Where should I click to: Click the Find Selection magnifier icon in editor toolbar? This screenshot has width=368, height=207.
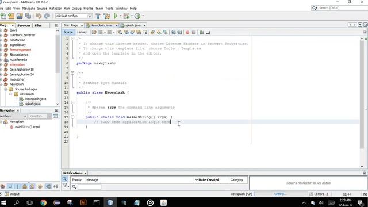[120, 32]
